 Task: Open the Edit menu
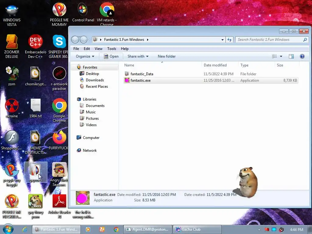tap(87, 49)
